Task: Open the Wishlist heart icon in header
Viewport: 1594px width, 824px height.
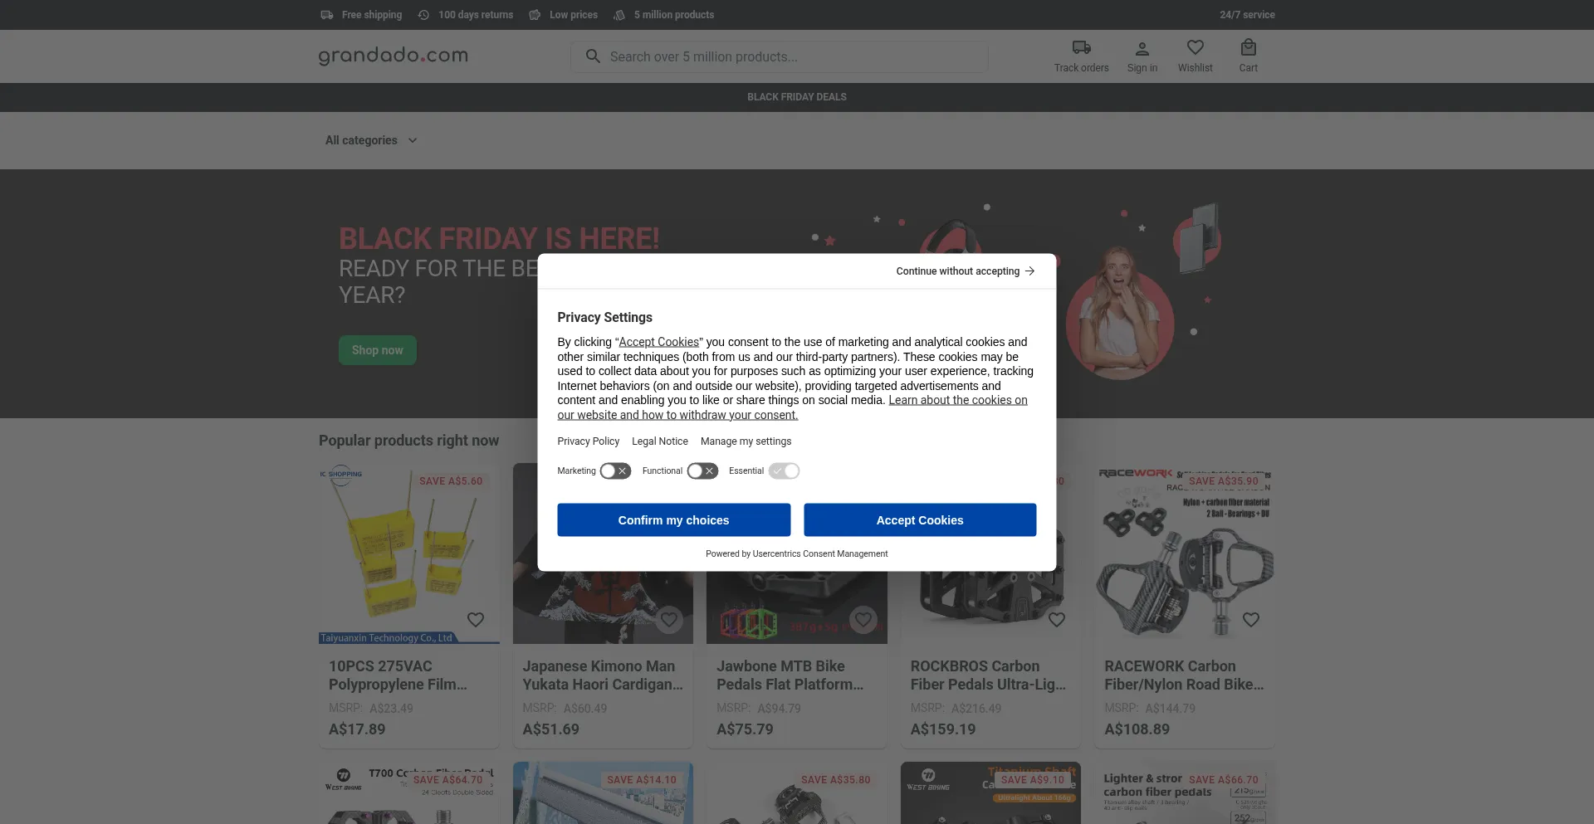Action: [x=1195, y=48]
